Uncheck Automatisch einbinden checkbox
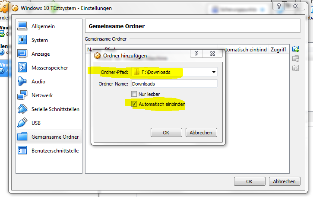 [134, 104]
